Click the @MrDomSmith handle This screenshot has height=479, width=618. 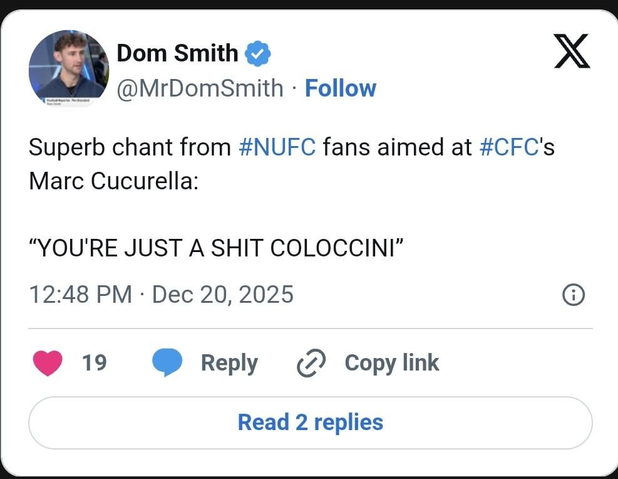pos(200,88)
